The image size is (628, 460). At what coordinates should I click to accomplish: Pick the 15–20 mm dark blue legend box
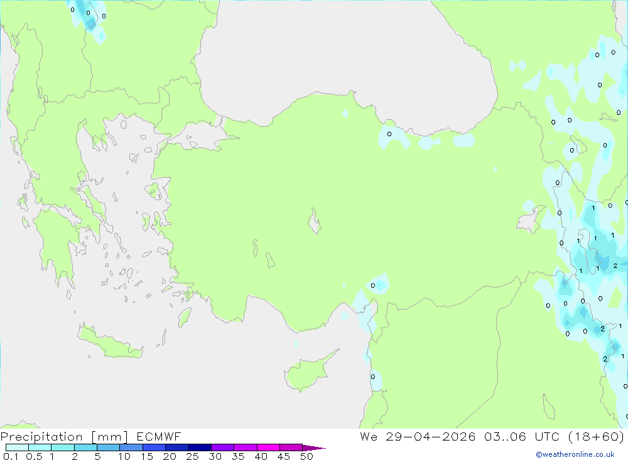tap(154, 447)
